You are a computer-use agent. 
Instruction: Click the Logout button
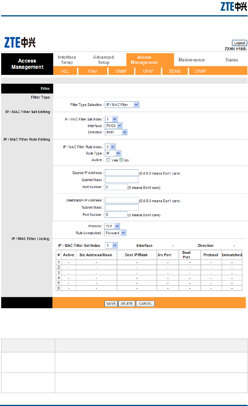click(239, 43)
